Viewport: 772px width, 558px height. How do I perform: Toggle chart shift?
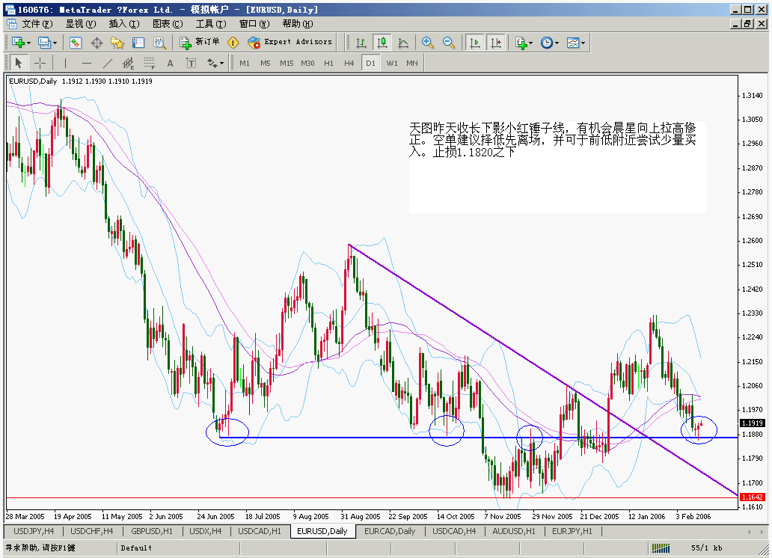496,43
